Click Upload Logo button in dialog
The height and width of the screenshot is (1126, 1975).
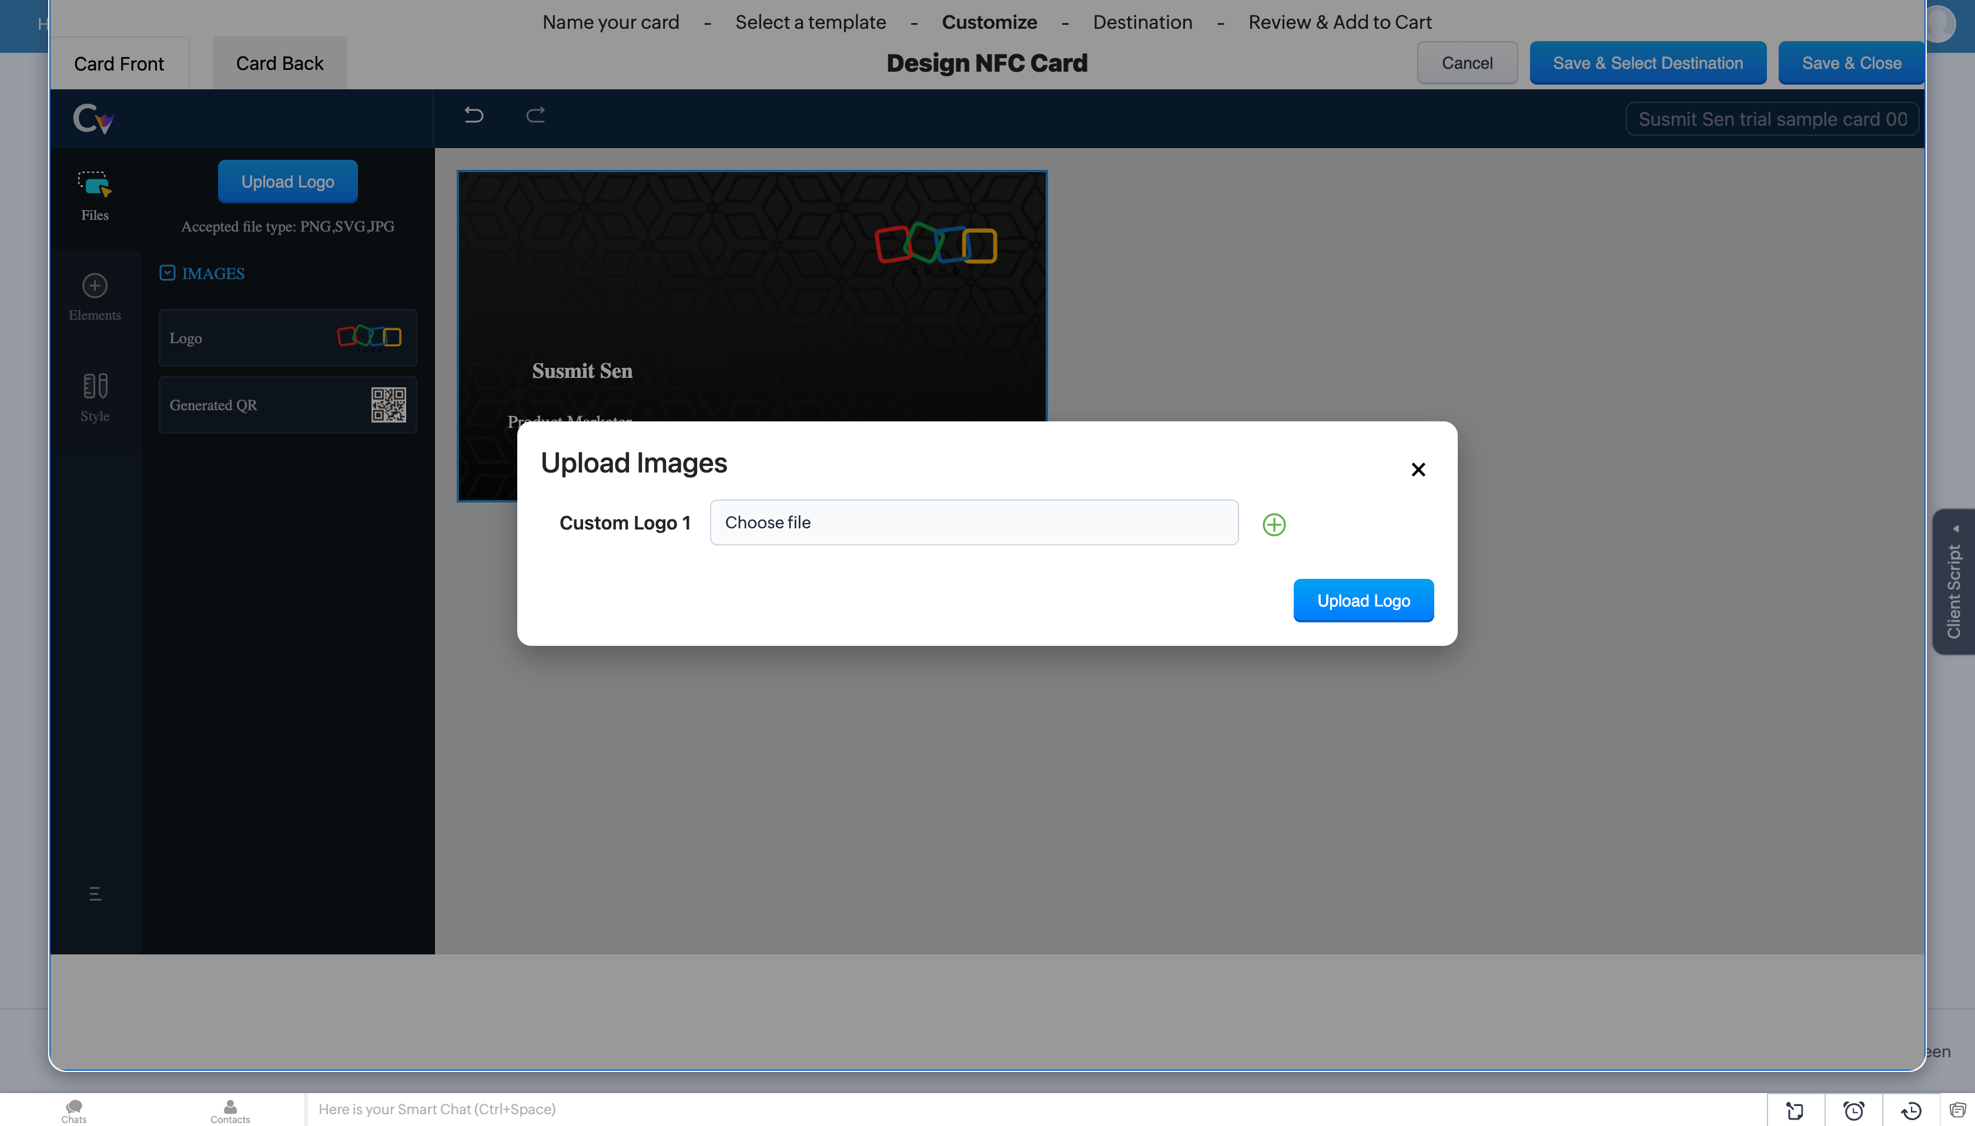coord(1363,600)
